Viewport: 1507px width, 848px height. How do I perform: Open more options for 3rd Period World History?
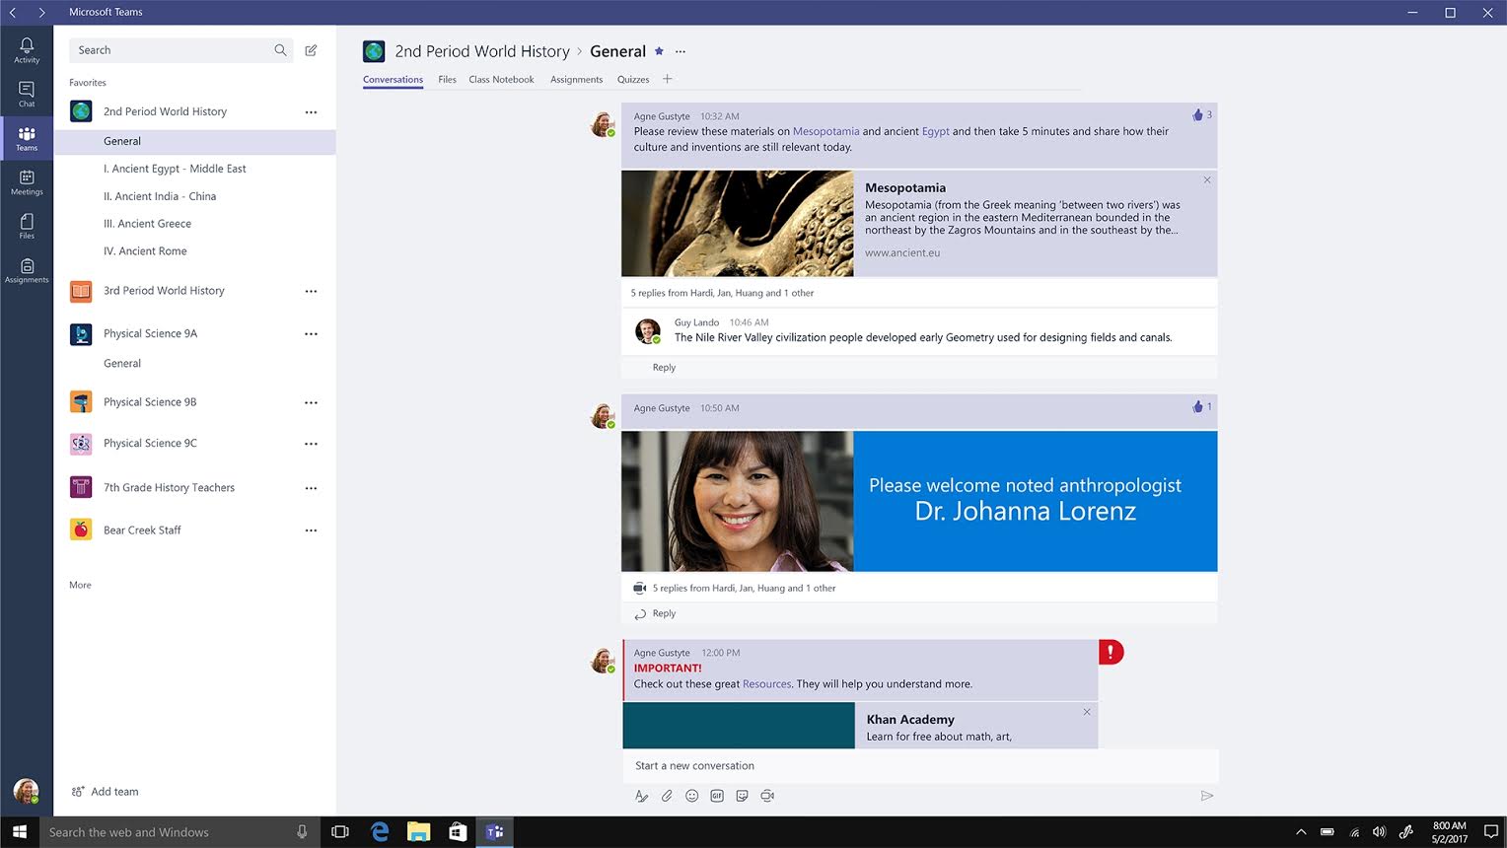coord(311,291)
